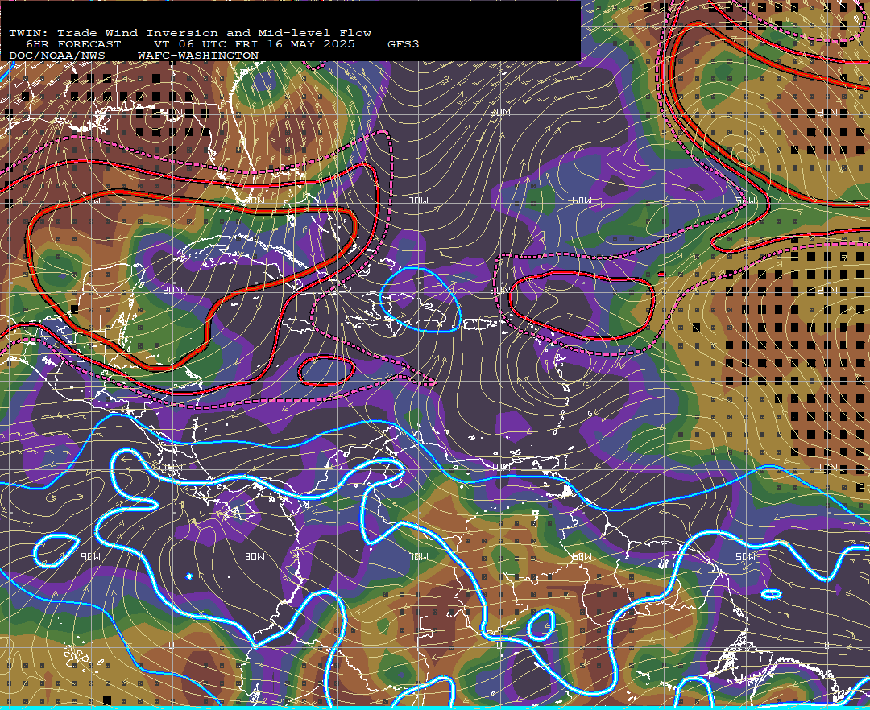870x710 pixels.
Task: Click the 'WAFC-WASHINGTON' label
Action: [198, 56]
